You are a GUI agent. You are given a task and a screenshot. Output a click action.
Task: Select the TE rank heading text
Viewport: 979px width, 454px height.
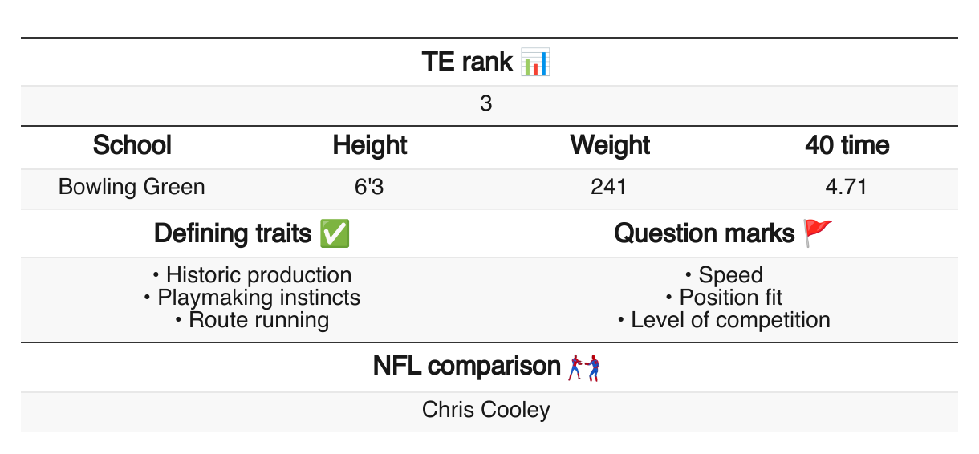467,63
